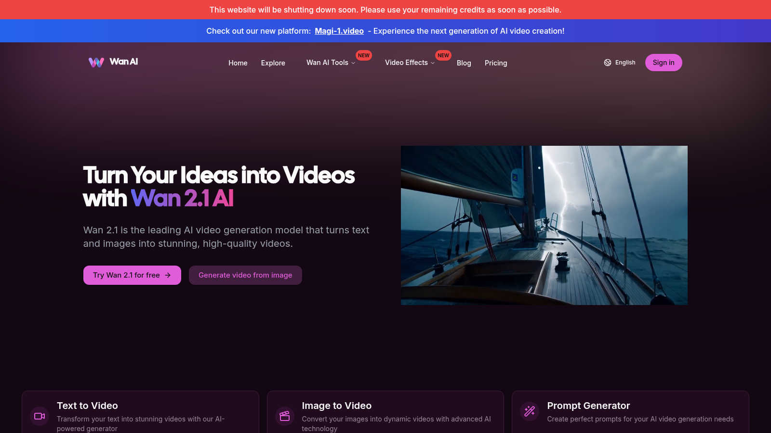Click the Wan AI brand name
This screenshot has width=771, height=433.
click(124, 62)
